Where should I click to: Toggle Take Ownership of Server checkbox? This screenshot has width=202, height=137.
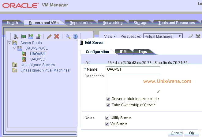click(x=108, y=105)
